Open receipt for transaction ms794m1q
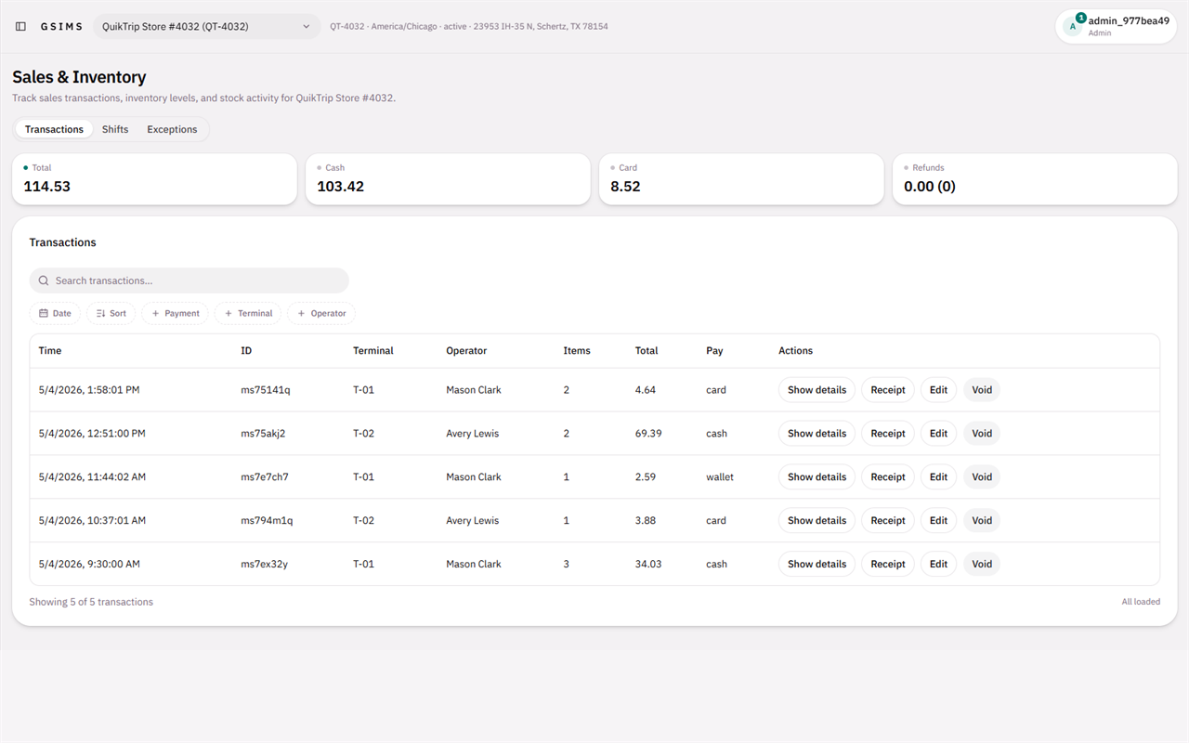The height and width of the screenshot is (743, 1189). point(888,521)
